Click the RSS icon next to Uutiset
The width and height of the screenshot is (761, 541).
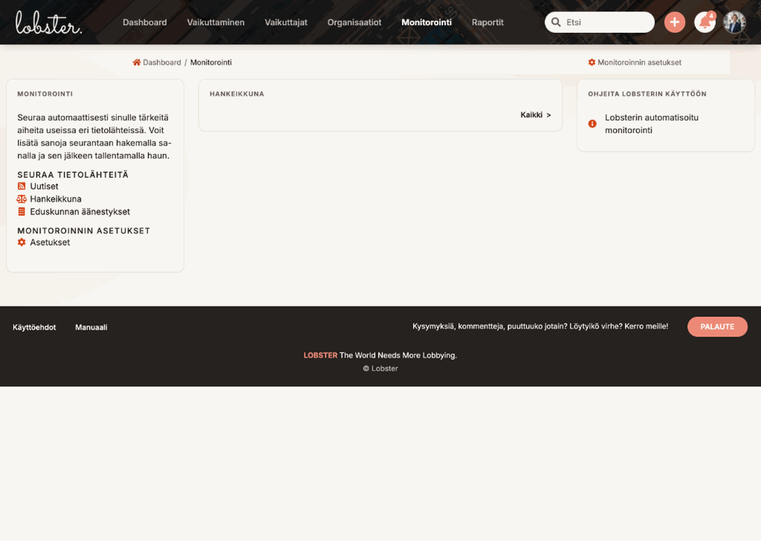tap(21, 186)
